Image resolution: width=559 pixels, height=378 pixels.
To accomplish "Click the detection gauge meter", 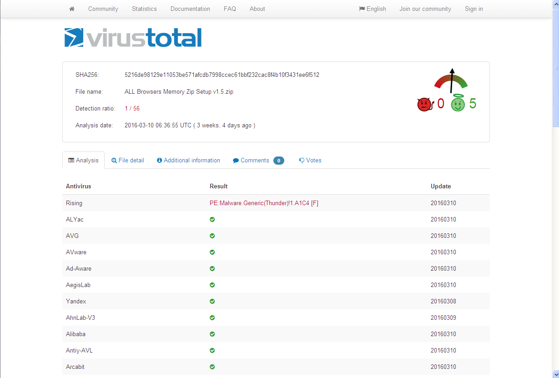I will click(451, 81).
